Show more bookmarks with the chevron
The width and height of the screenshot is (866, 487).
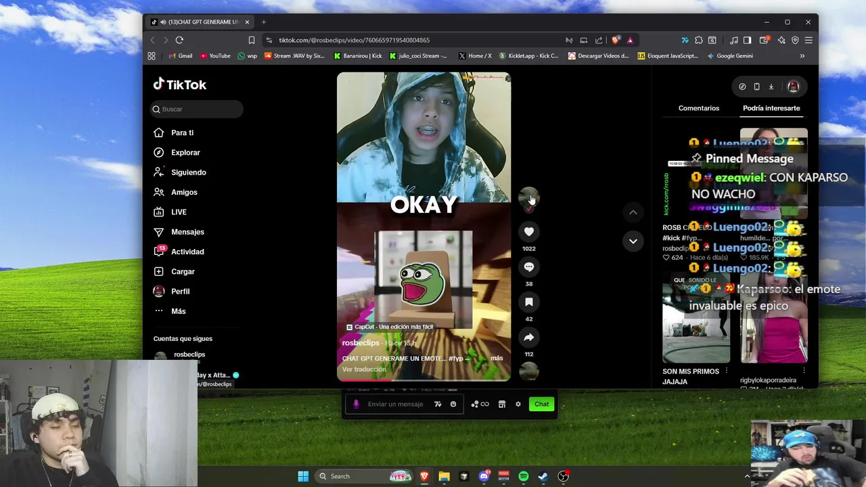[802, 56]
